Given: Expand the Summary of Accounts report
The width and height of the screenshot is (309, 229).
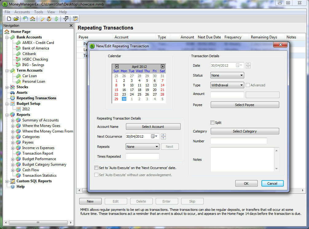Looking at the screenshot, I should pos(13,120).
